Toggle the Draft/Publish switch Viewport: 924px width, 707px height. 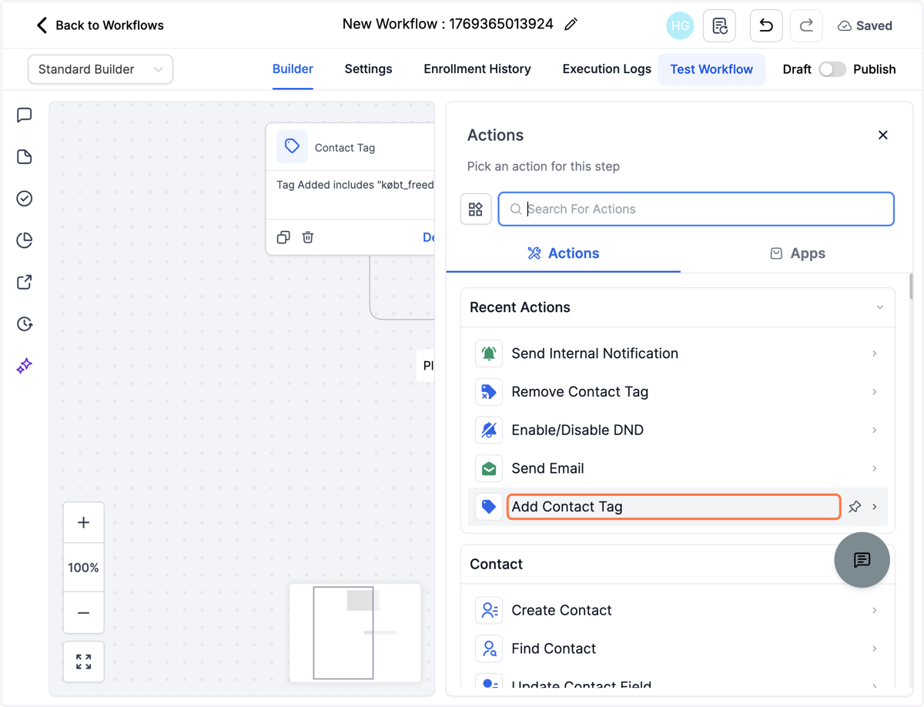tap(832, 69)
